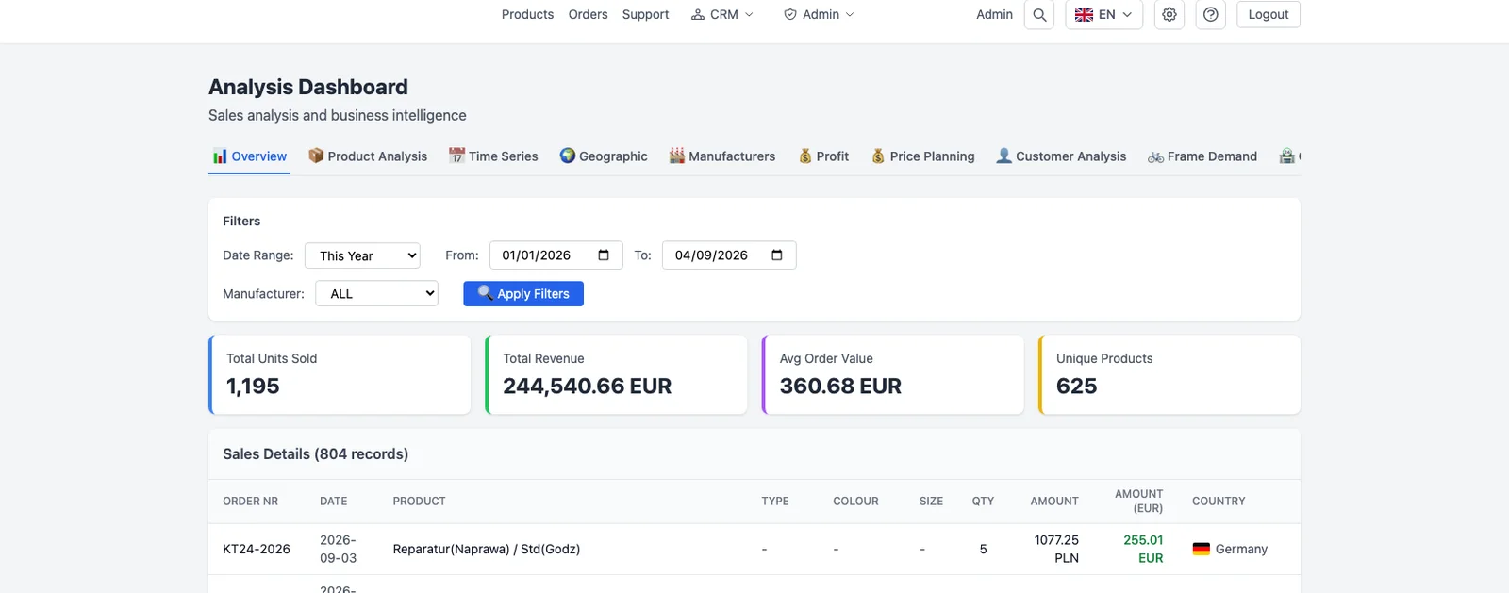This screenshot has height=593, width=1509.
Task: Click product Reparatur(Naprawa) / Std(Godz)
Action: point(487,549)
